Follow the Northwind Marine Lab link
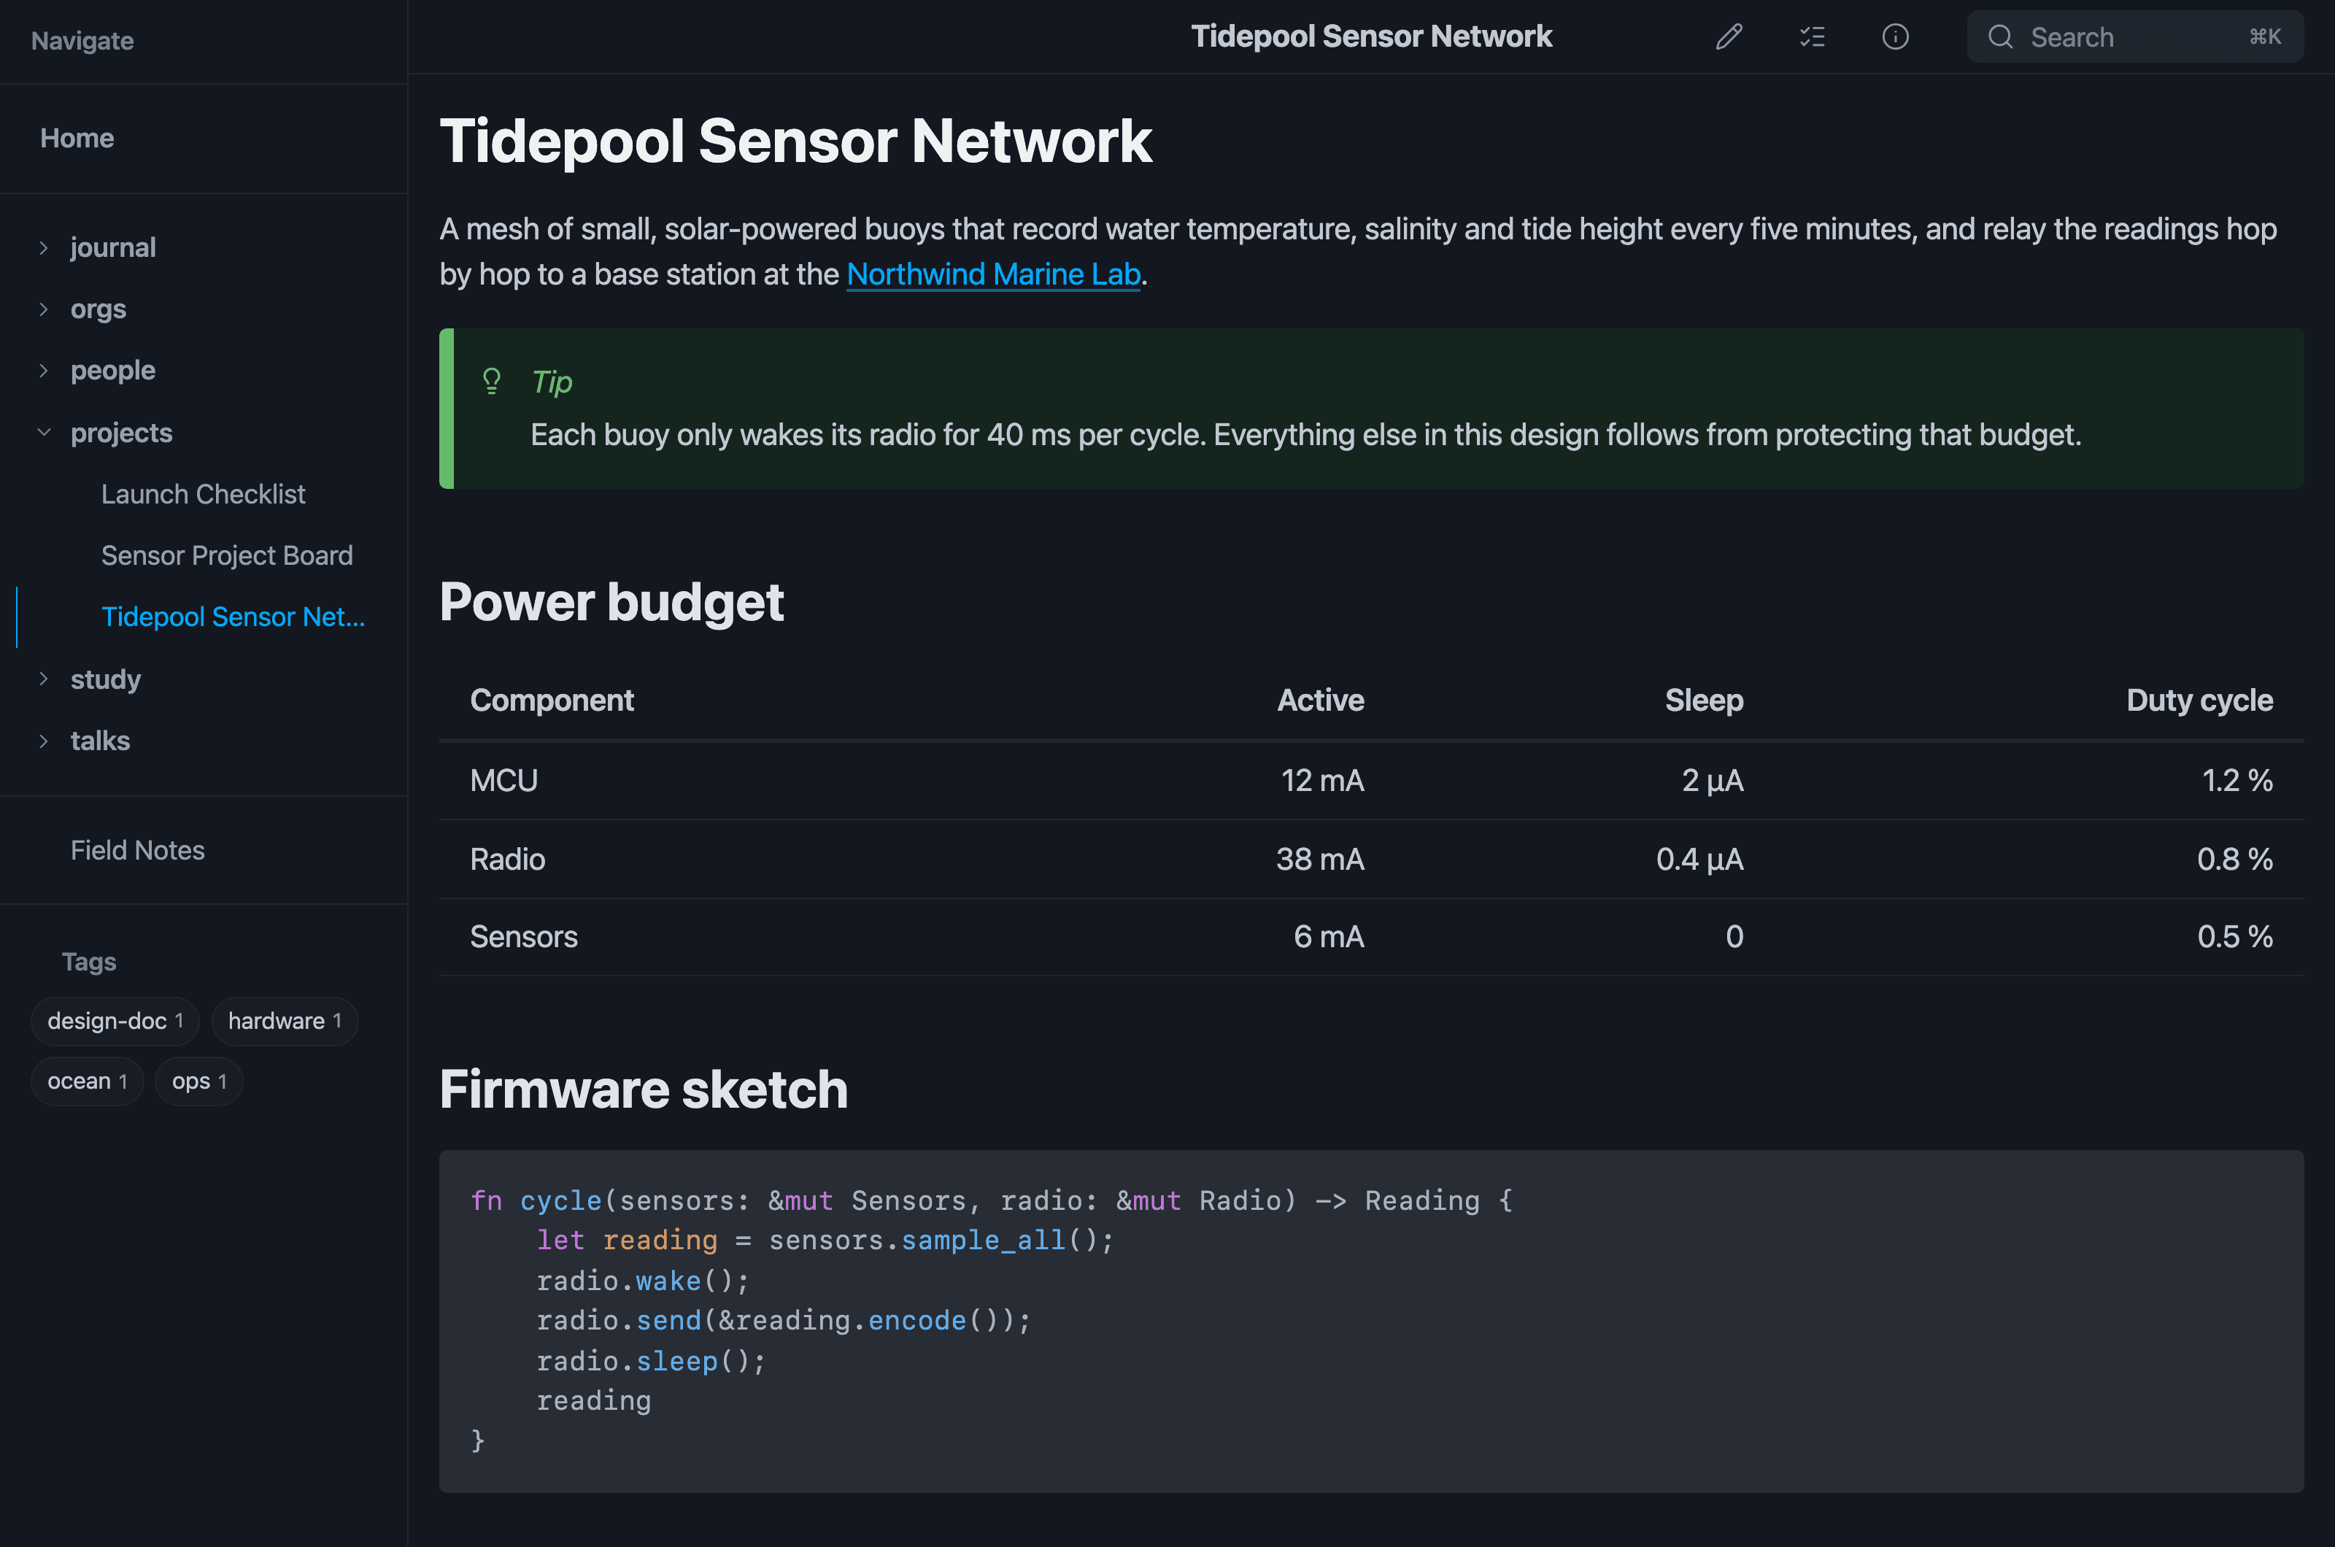Screen dimensions: 2335x1547 993,274
